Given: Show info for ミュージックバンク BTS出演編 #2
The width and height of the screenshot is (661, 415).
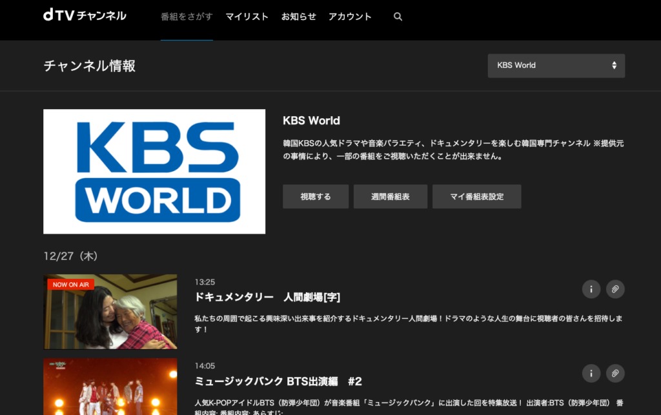Looking at the screenshot, I should 591,373.
